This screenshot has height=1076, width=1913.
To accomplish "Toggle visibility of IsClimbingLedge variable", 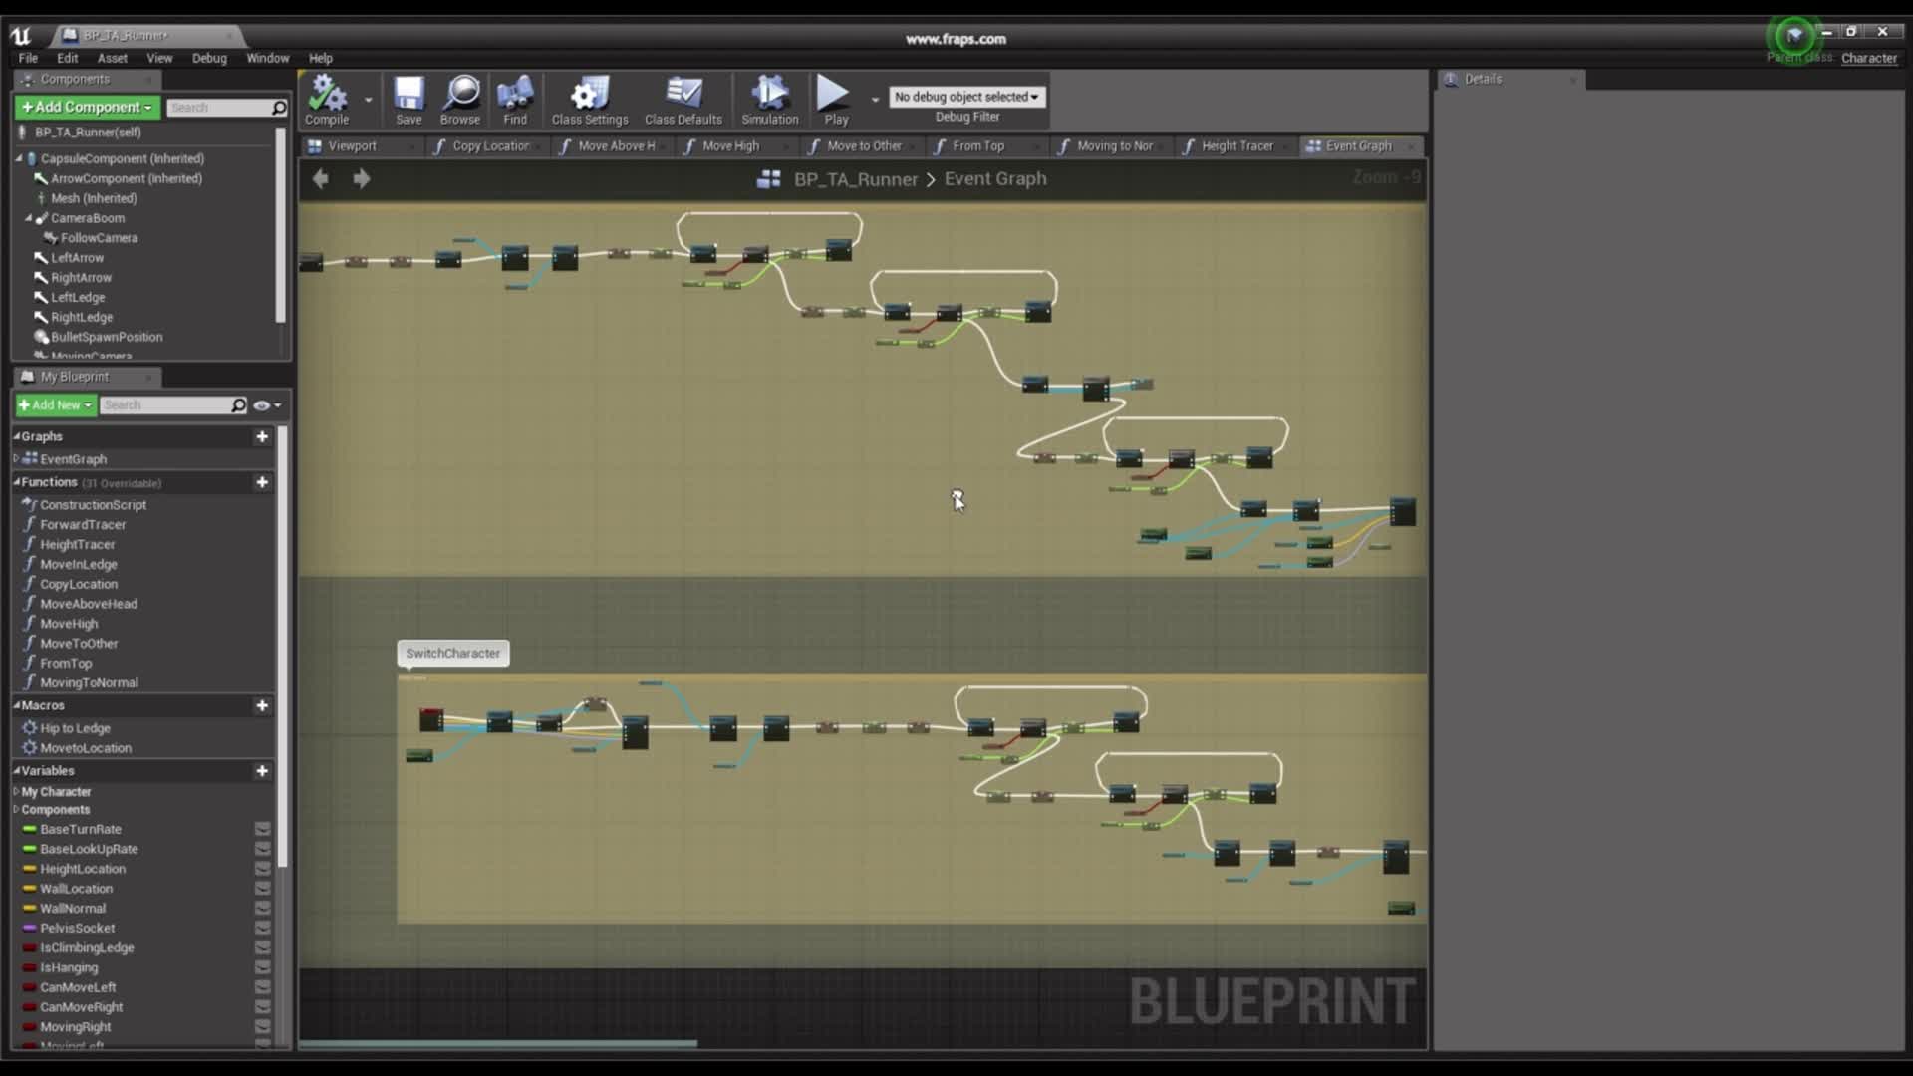I will [261, 947].
